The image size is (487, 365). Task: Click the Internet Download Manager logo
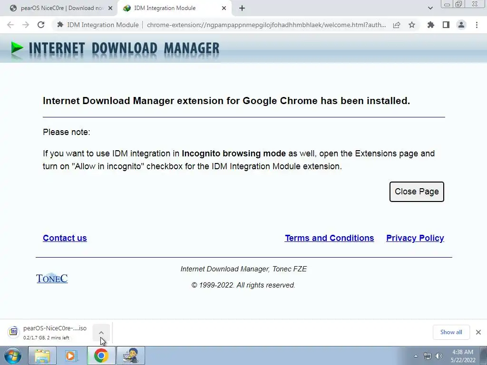pyautogui.click(x=115, y=49)
